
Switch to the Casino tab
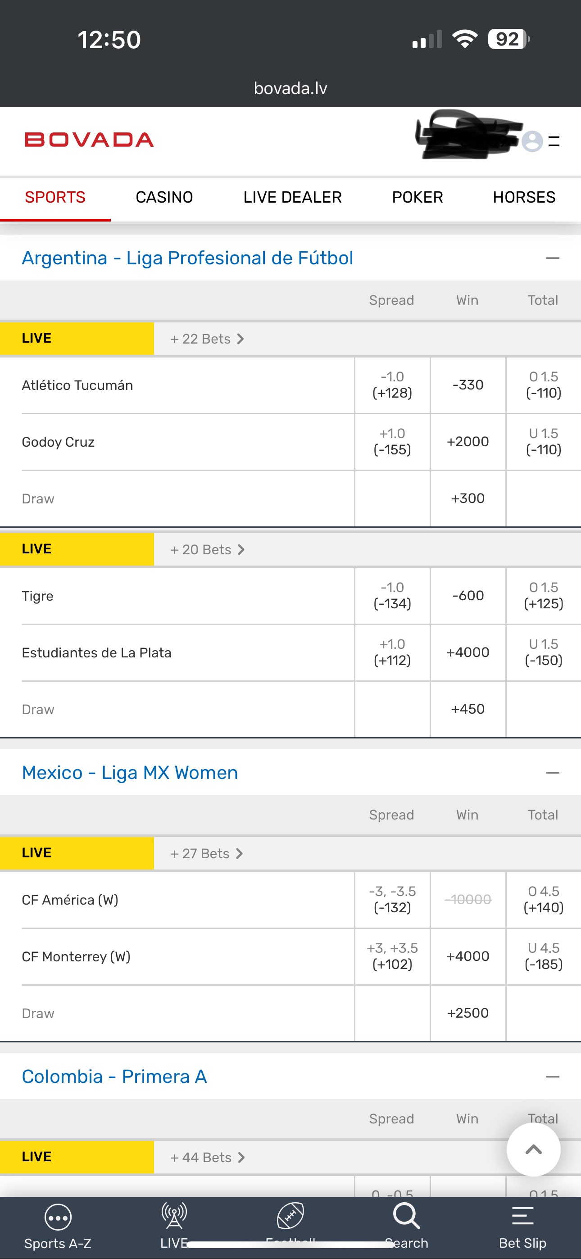click(164, 198)
